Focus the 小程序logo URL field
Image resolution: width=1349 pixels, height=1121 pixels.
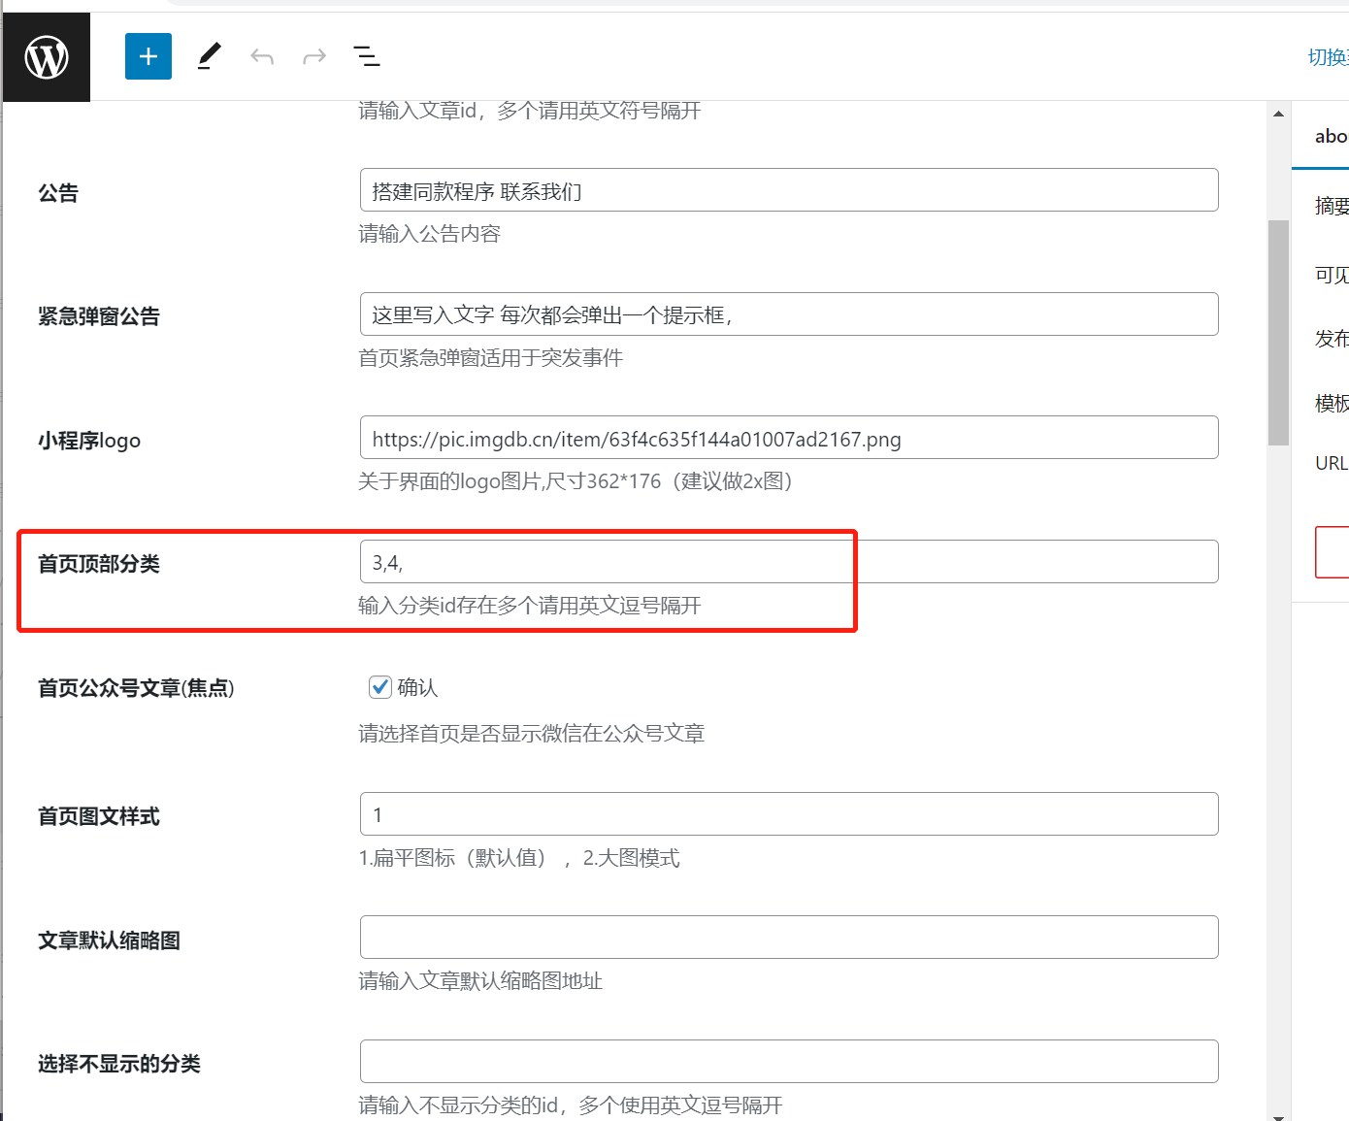point(788,438)
